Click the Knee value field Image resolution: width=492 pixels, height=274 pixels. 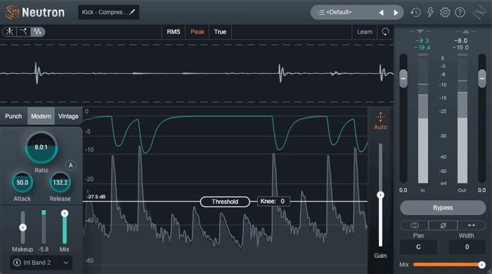273,201
